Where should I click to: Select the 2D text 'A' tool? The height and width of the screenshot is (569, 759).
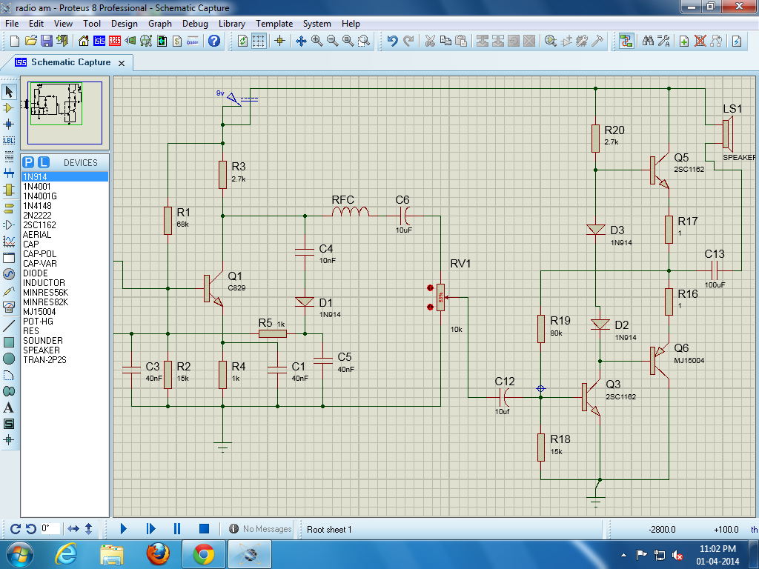click(x=9, y=407)
